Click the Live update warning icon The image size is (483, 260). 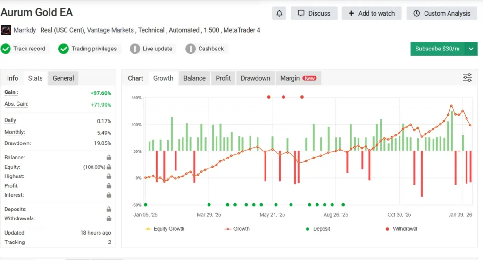click(x=135, y=49)
